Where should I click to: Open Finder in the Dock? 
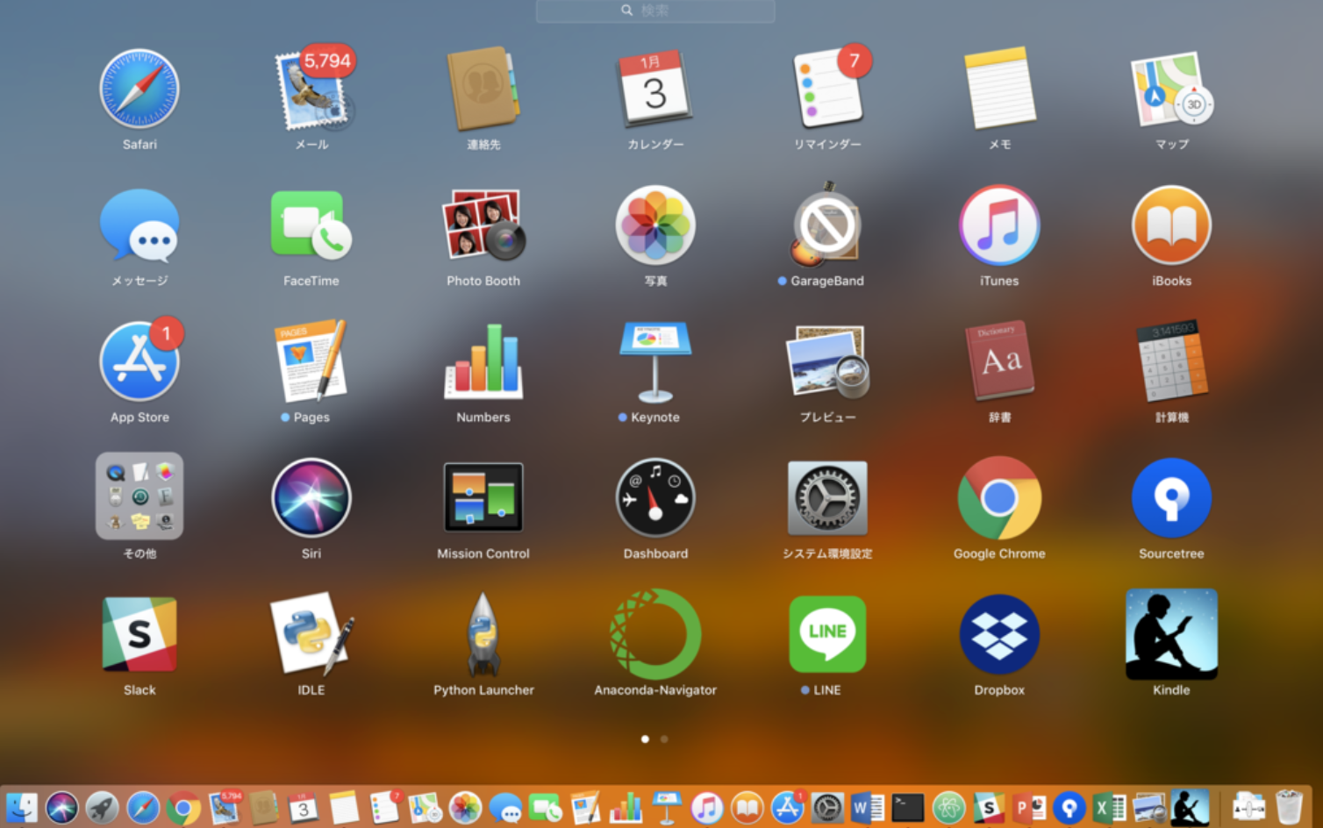click(22, 807)
